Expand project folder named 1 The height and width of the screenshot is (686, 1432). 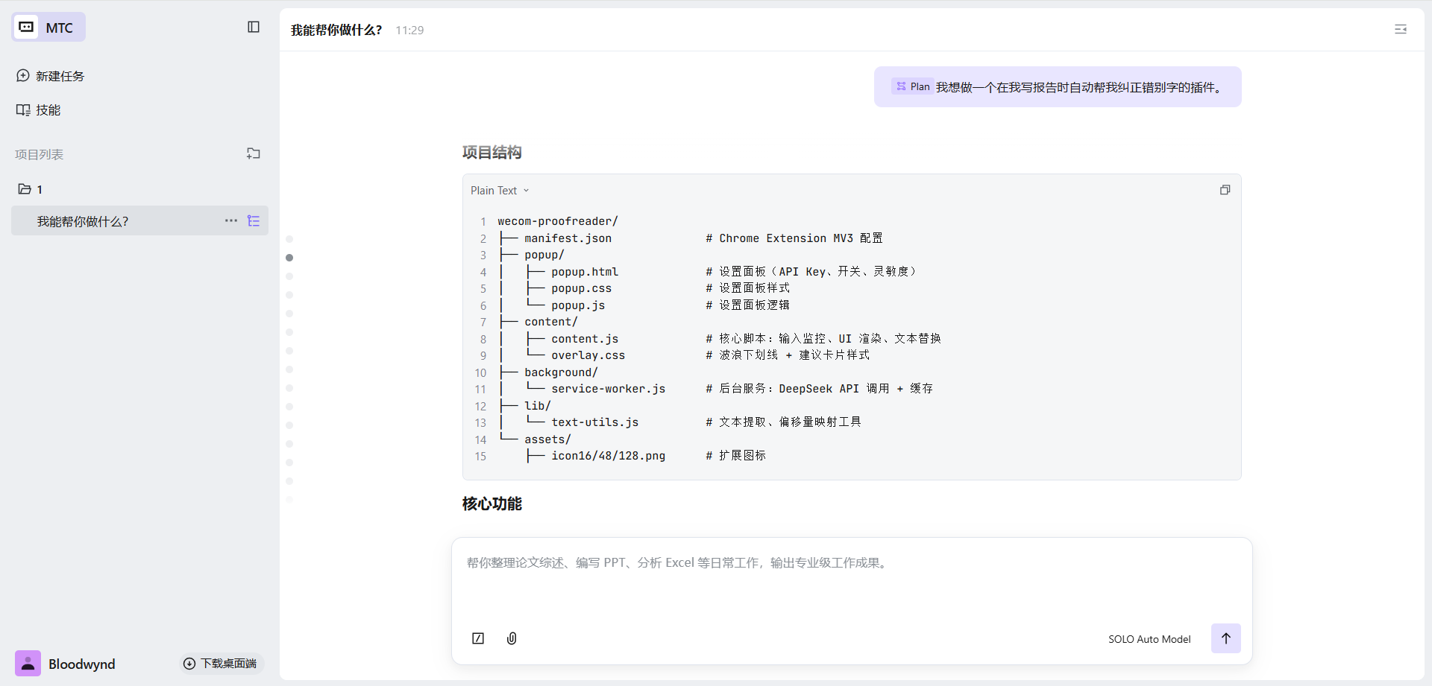pos(31,189)
